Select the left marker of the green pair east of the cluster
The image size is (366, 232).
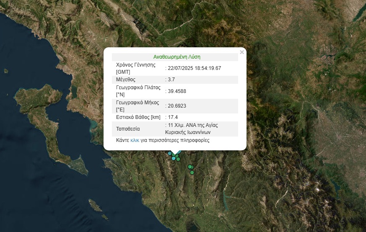pos(190,167)
